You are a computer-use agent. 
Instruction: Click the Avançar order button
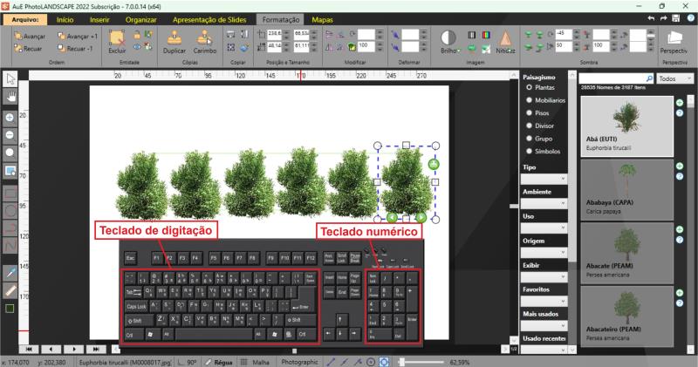(x=30, y=36)
